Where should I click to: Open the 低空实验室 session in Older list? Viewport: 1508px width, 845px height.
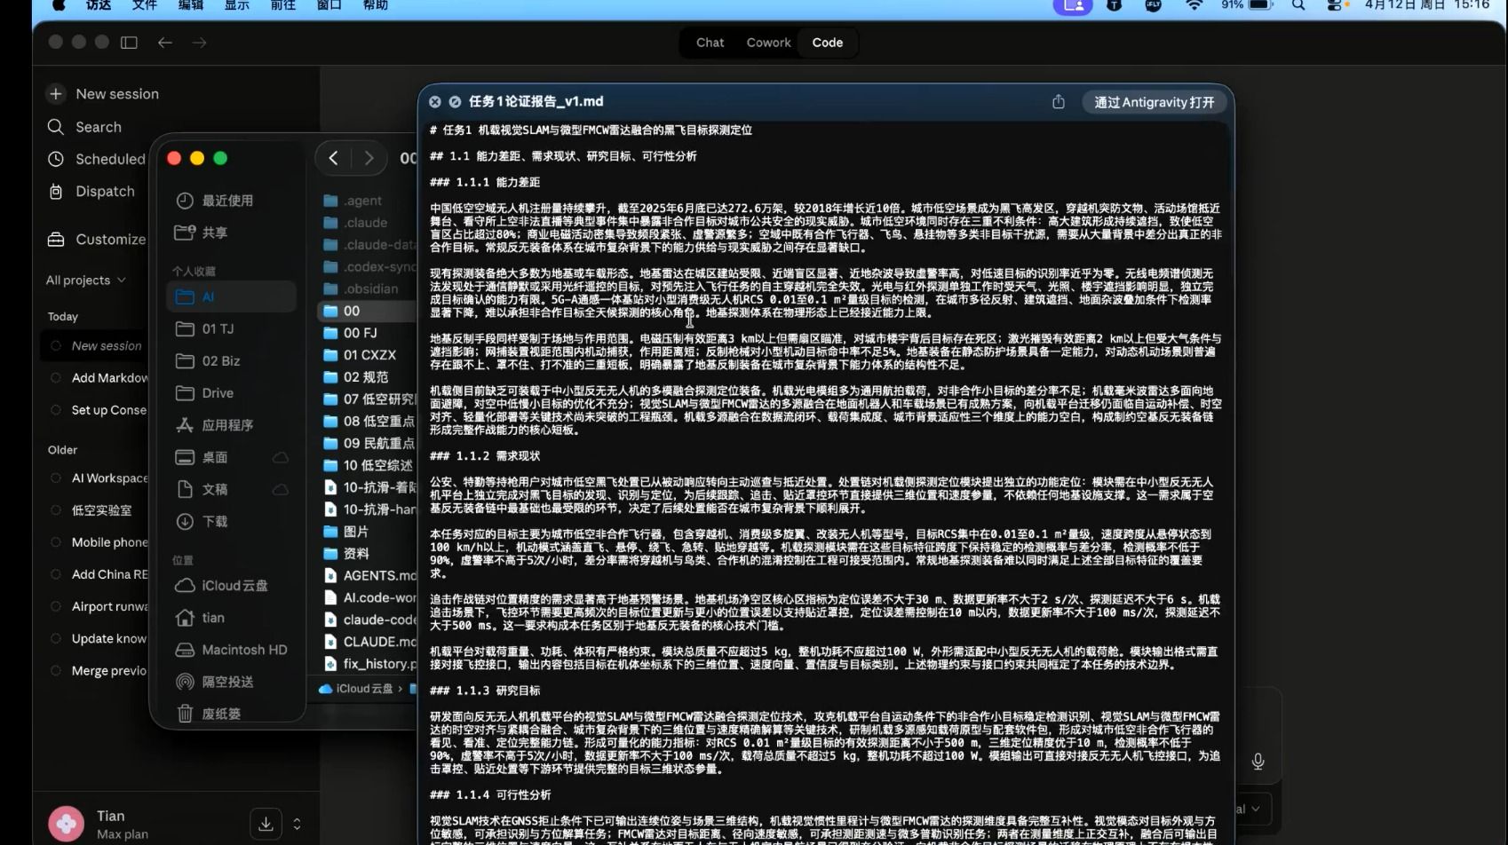pos(101,510)
